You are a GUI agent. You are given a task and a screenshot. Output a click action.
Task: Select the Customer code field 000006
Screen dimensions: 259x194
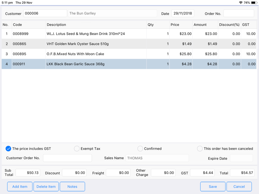coord(45,13)
